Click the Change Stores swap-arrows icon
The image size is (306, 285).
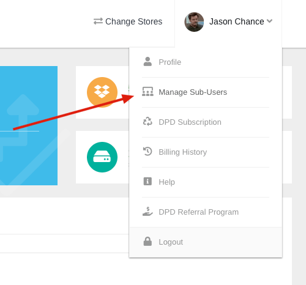click(x=98, y=21)
